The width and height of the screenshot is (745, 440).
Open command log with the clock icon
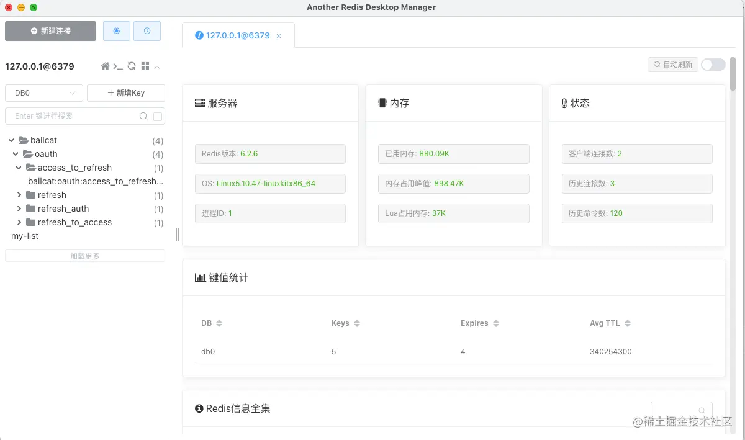(x=147, y=31)
